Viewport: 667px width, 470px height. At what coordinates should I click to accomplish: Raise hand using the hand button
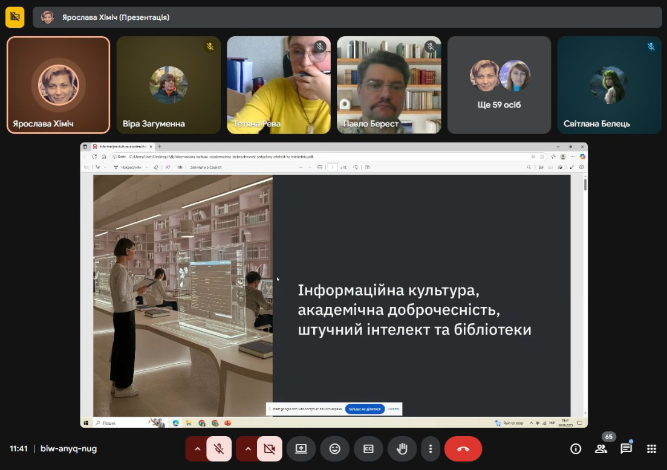402,449
